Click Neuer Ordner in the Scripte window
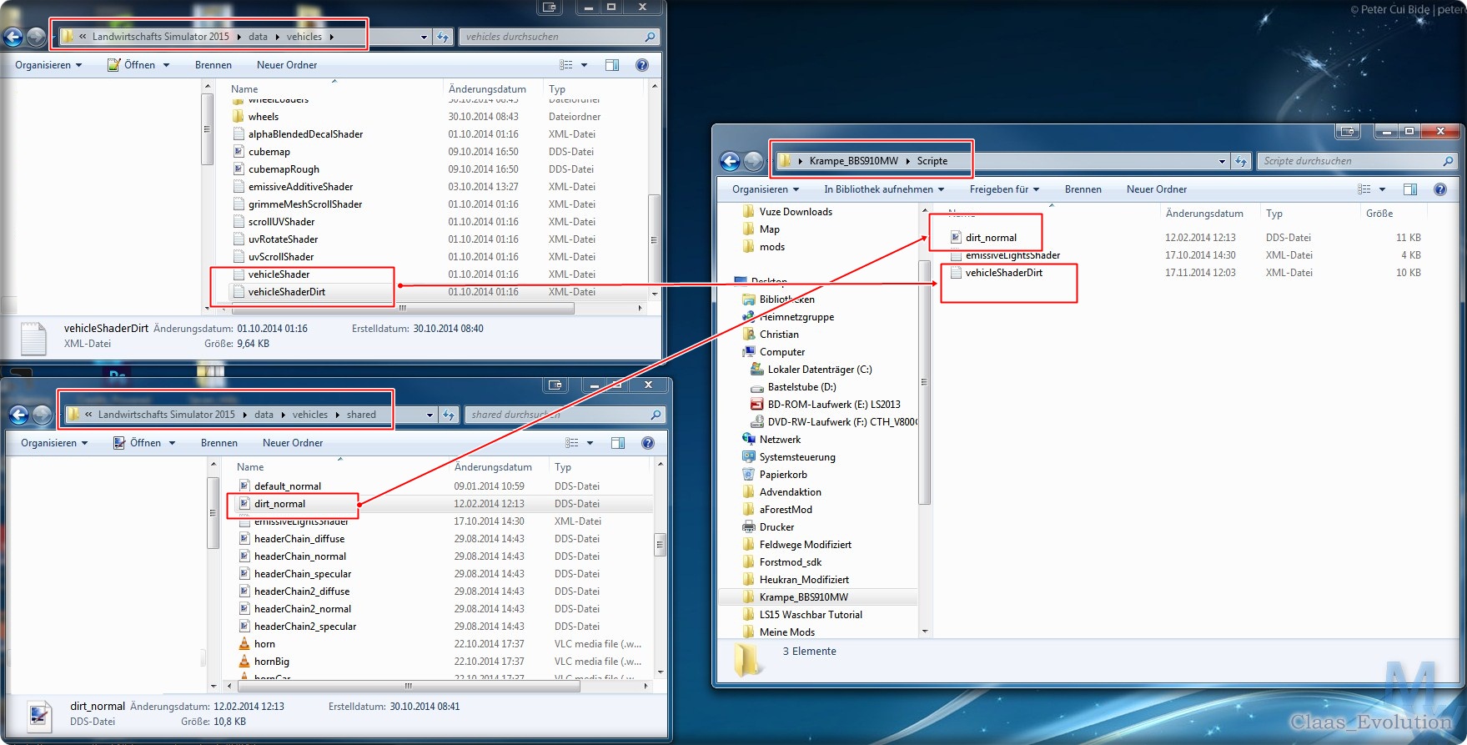Screen dimensions: 1467x745 (1156, 189)
